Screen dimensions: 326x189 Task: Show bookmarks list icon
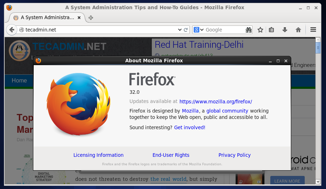[271, 30]
